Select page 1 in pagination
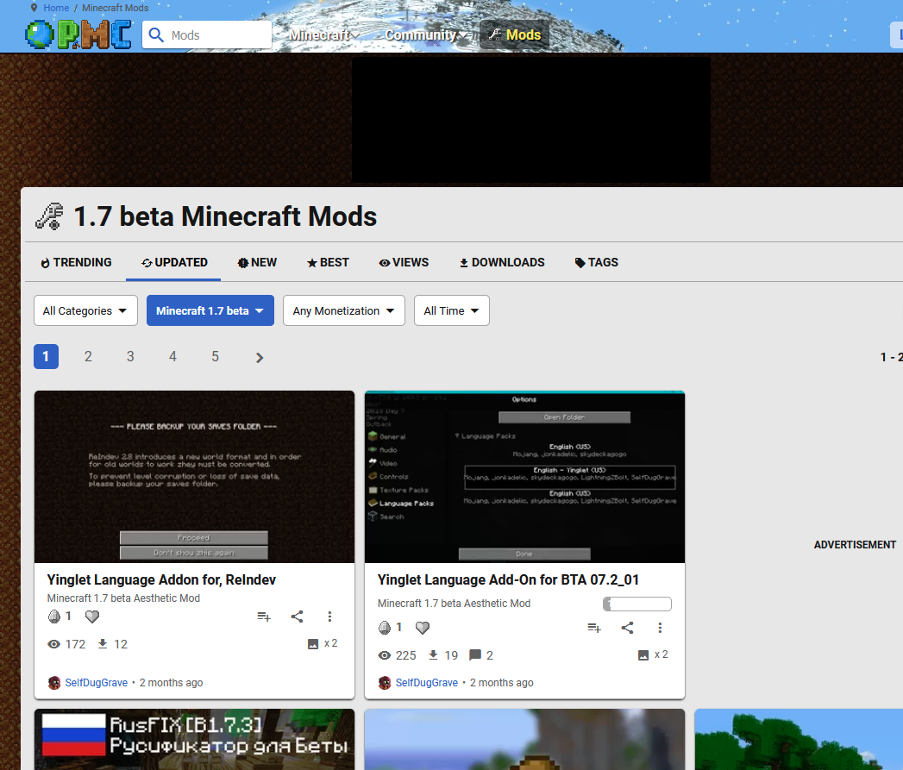 (x=46, y=356)
